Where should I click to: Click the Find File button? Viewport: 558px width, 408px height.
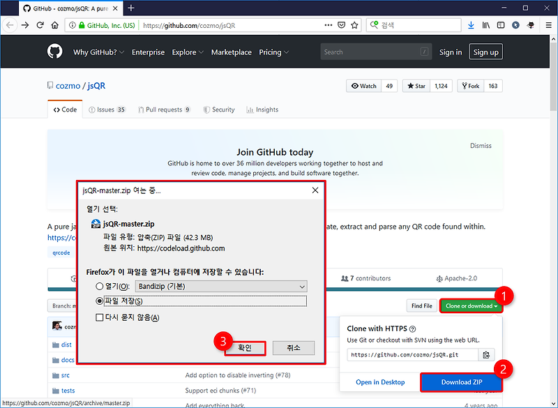point(422,306)
